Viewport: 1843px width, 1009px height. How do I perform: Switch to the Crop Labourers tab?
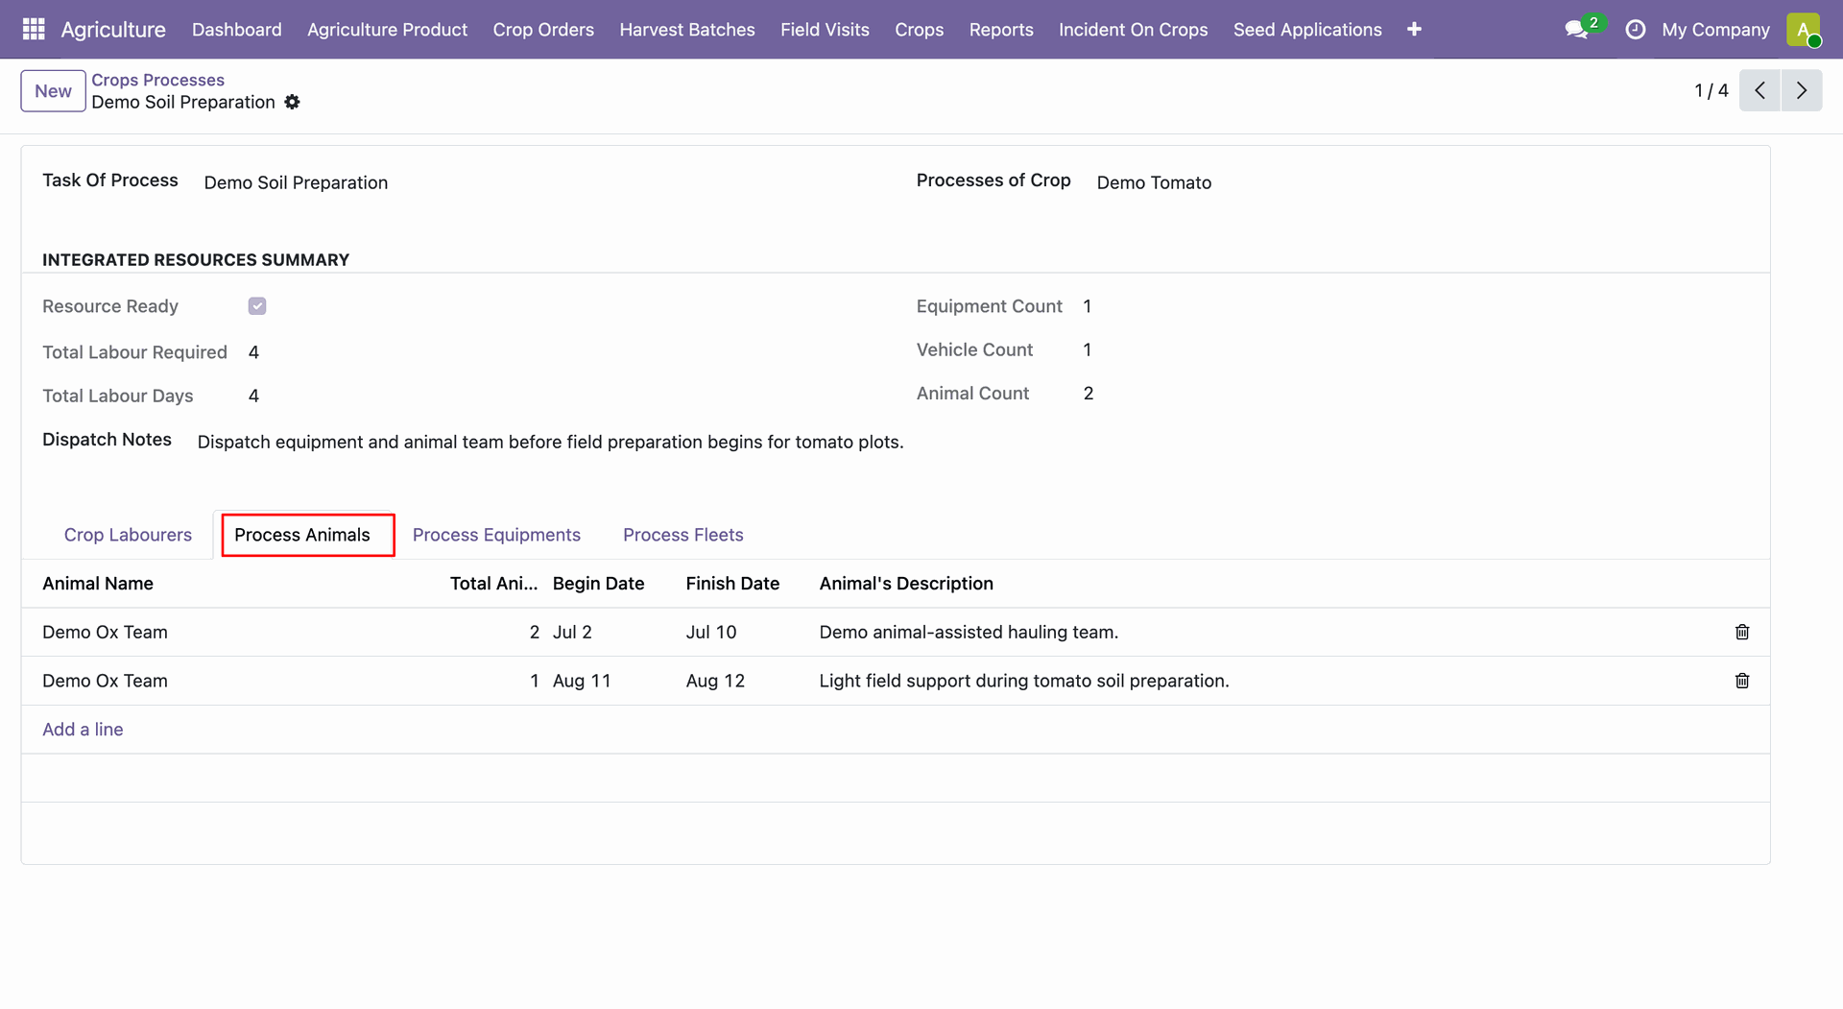(x=128, y=535)
